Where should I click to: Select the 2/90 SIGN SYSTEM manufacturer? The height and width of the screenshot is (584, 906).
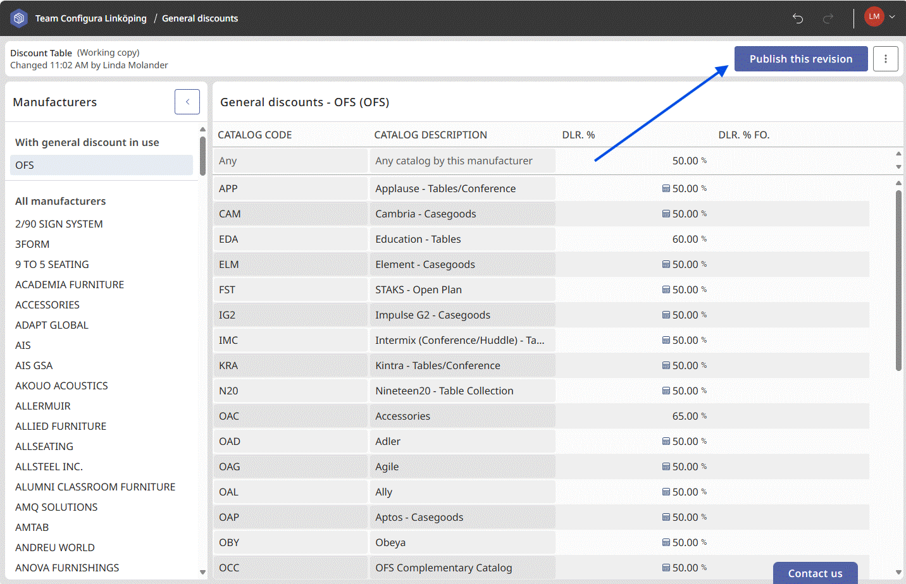pos(59,224)
